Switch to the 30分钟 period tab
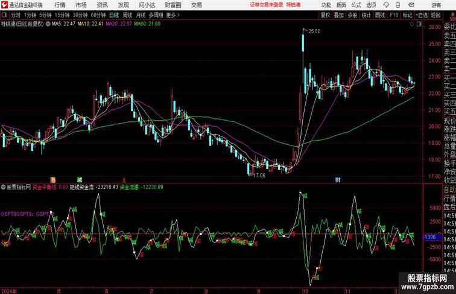 pyautogui.click(x=80, y=15)
